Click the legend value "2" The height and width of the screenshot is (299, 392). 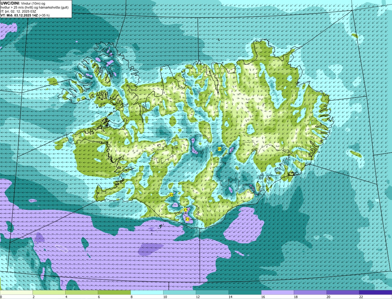(33, 297)
